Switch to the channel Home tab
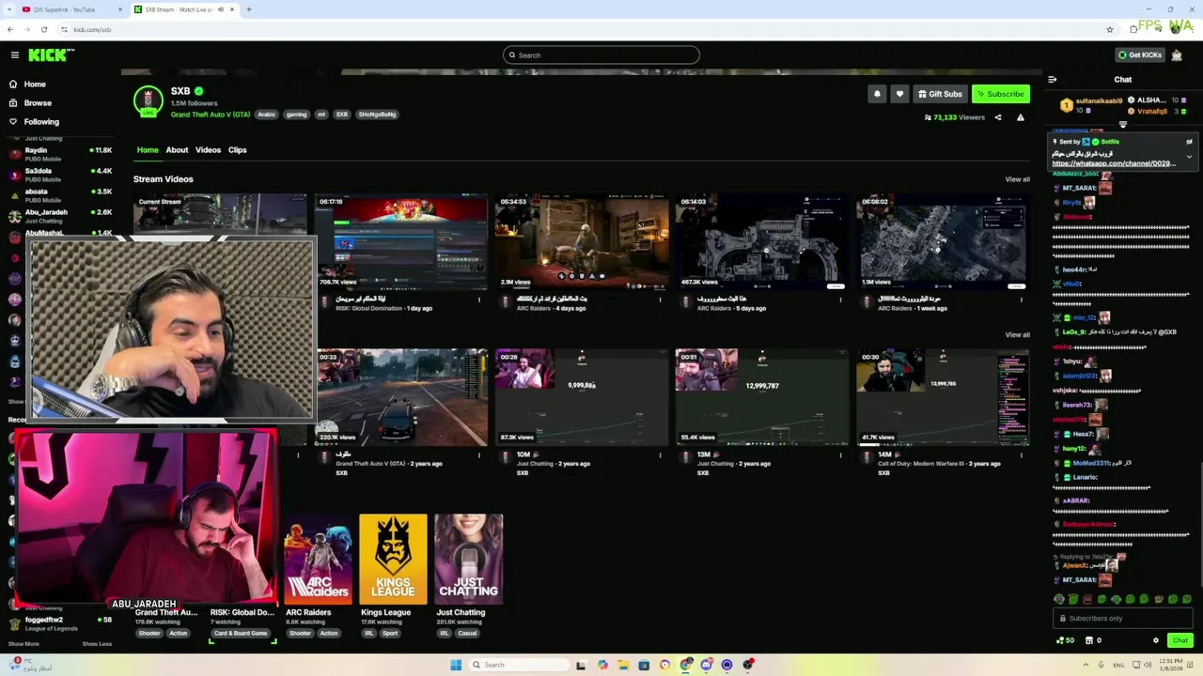Viewport: 1203px width, 676px height. [x=148, y=150]
